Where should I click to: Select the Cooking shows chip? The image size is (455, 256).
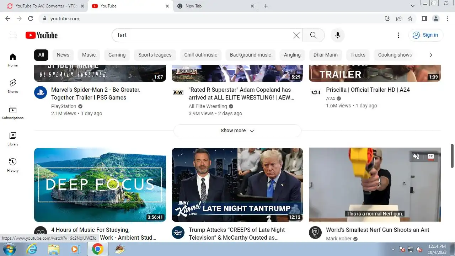[395, 55]
